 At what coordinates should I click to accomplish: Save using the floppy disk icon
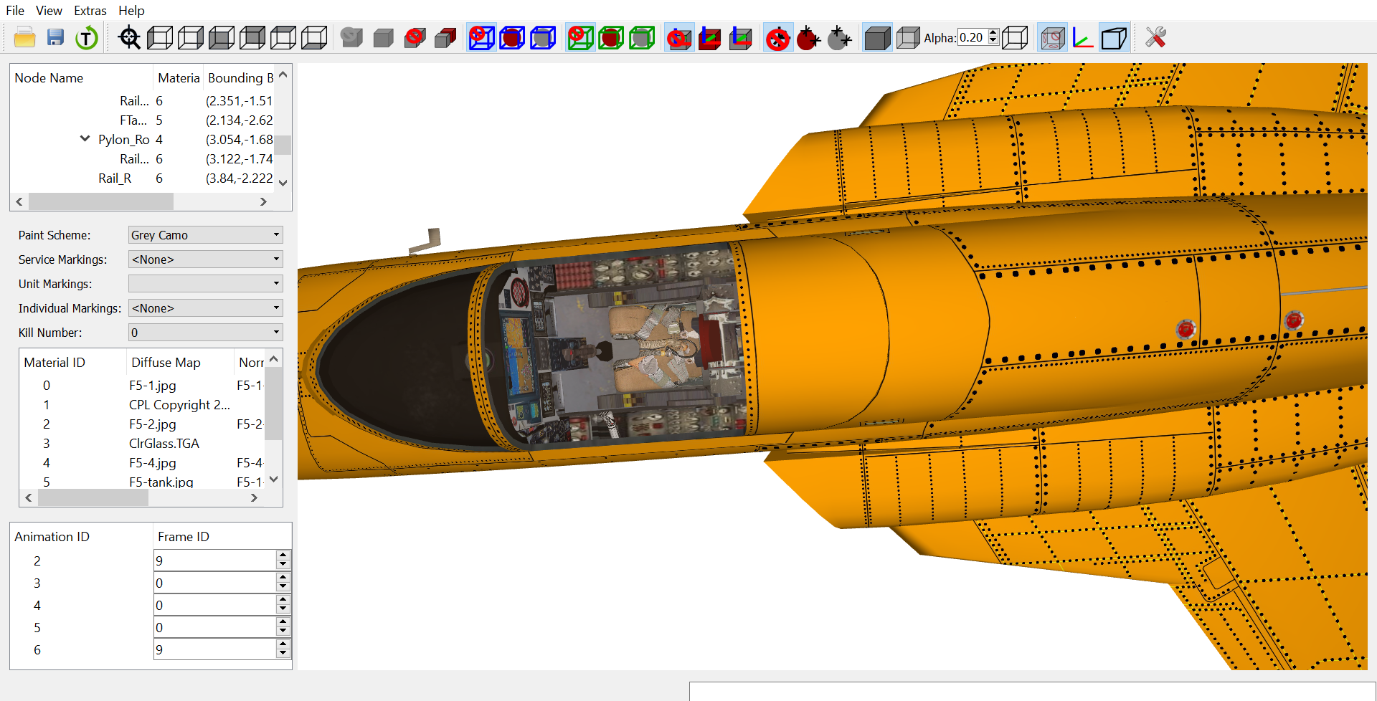(55, 37)
